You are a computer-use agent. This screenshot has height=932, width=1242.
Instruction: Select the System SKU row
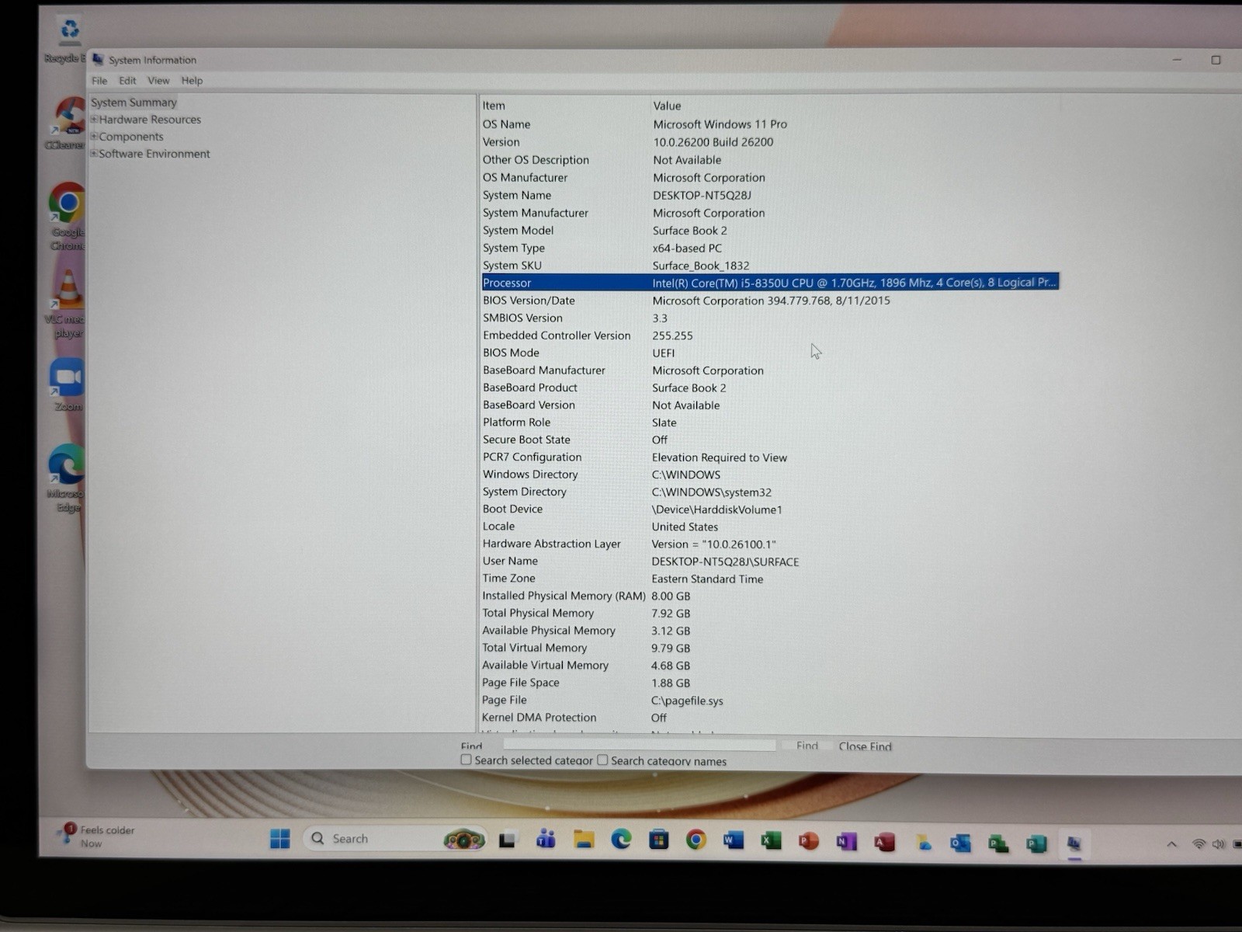770,266
